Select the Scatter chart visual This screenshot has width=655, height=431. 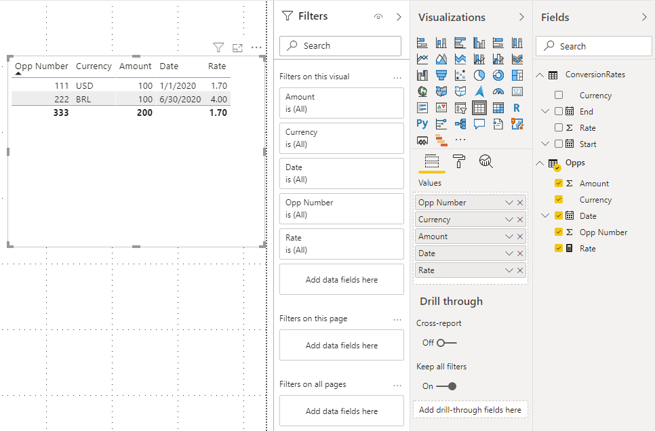coord(460,75)
